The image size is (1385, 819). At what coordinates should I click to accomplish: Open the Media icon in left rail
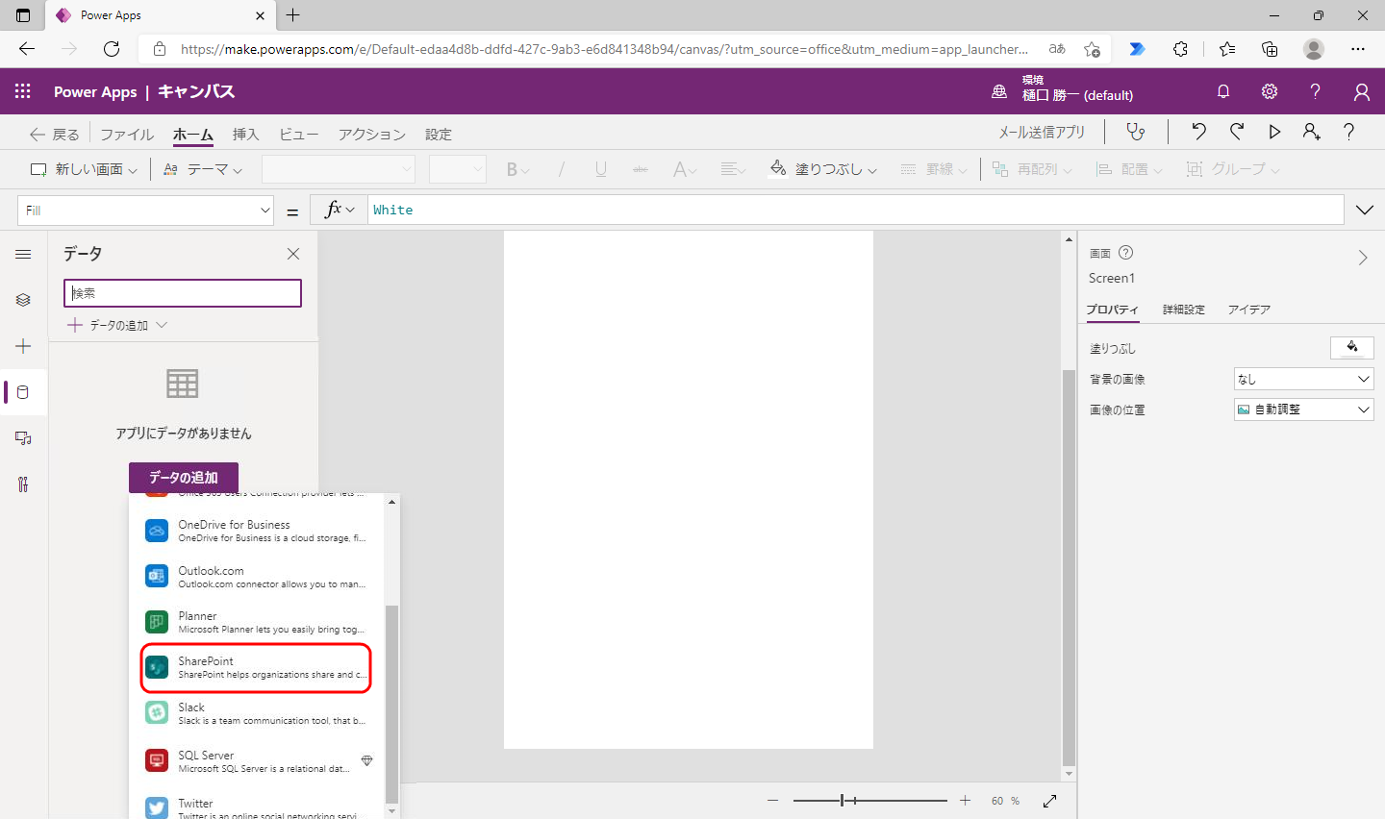pyautogui.click(x=23, y=438)
